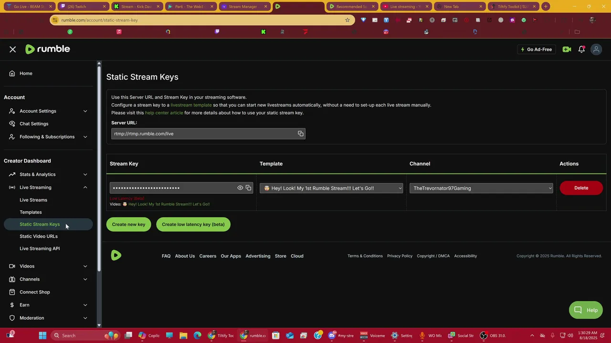Screen dimensions: 611x343
Task: Open the notifications bell
Action: point(581,50)
